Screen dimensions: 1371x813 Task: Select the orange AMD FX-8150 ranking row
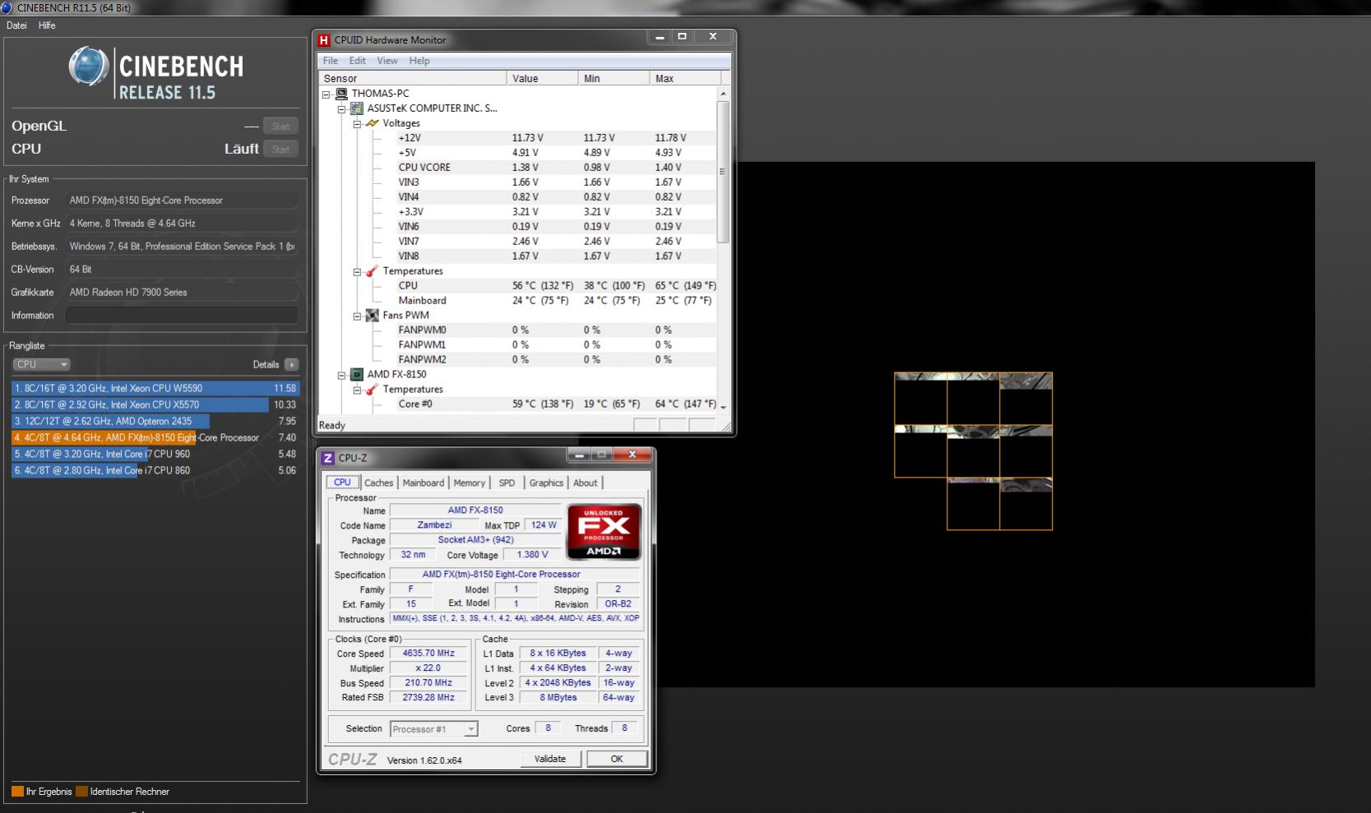click(155, 437)
